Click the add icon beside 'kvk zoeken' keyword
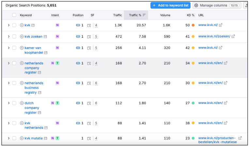Image resolution: width=249 pixels, height=147 pixels. pos(22,37)
